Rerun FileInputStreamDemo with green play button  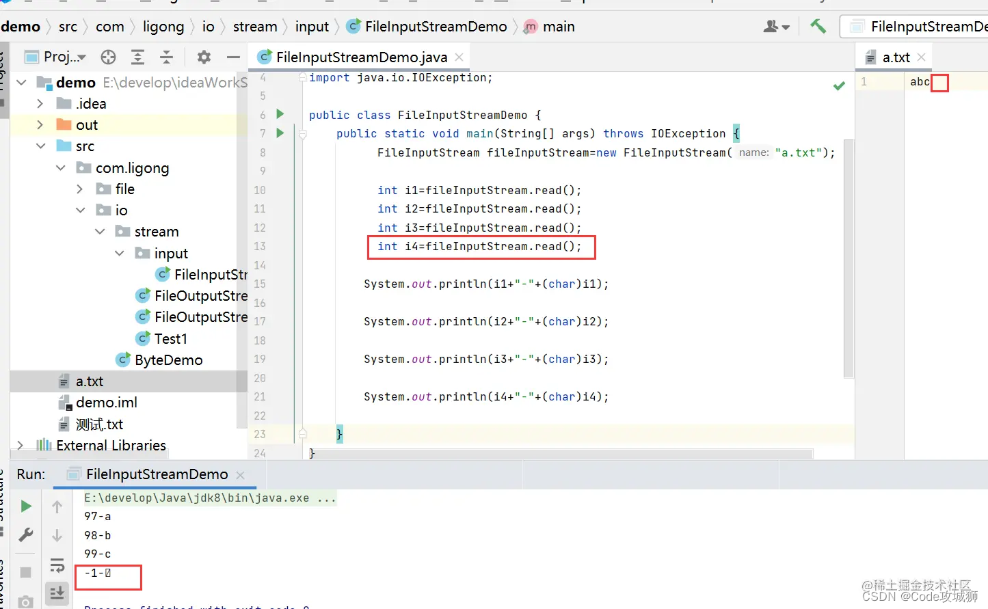pos(26,506)
